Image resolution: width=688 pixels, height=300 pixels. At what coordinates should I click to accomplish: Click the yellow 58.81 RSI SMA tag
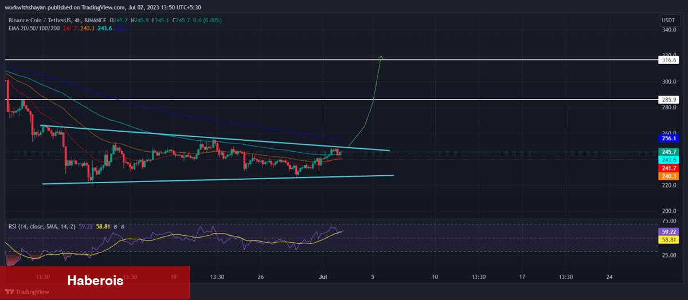point(669,240)
